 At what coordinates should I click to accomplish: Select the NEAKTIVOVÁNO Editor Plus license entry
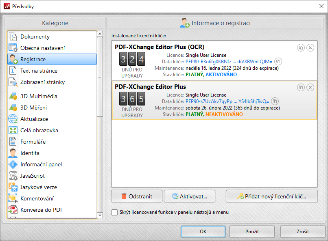tap(214, 100)
